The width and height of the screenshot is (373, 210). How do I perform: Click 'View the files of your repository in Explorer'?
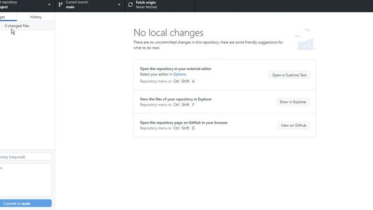(x=175, y=99)
